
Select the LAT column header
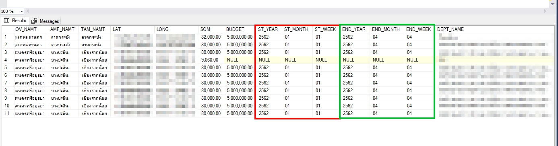click(132, 29)
